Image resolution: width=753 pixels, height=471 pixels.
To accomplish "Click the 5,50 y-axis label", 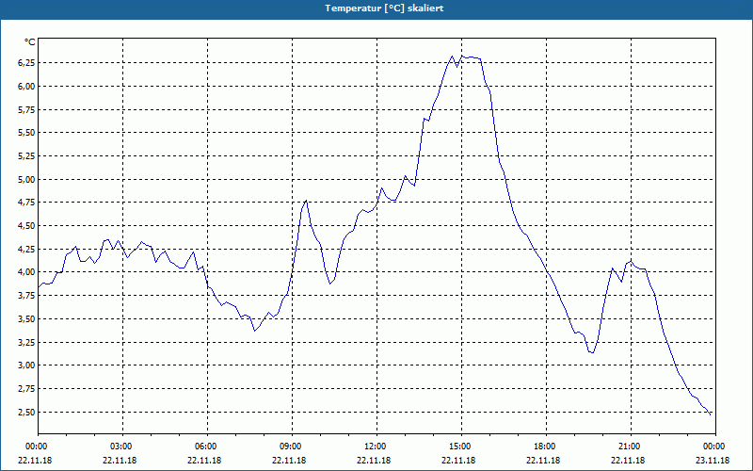I will click(x=27, y=133).
